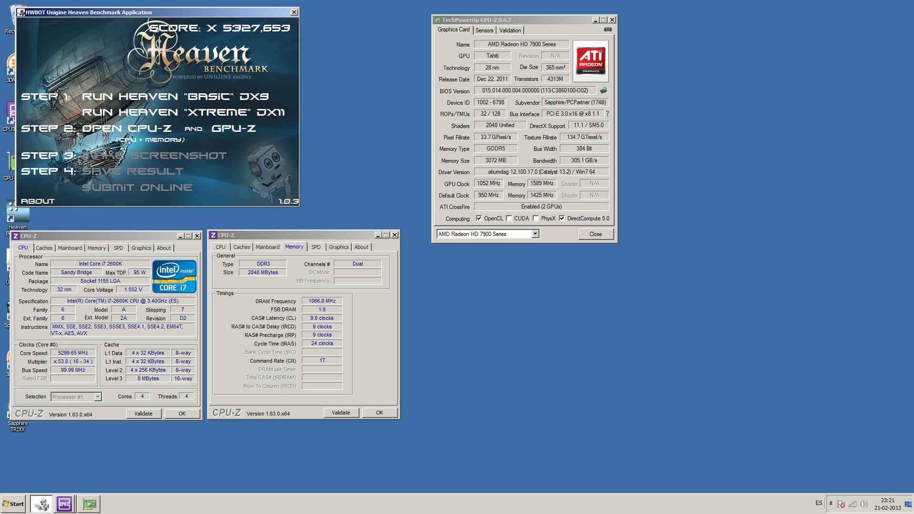Open the Processor #1 selection dropdown

(98, 396)
